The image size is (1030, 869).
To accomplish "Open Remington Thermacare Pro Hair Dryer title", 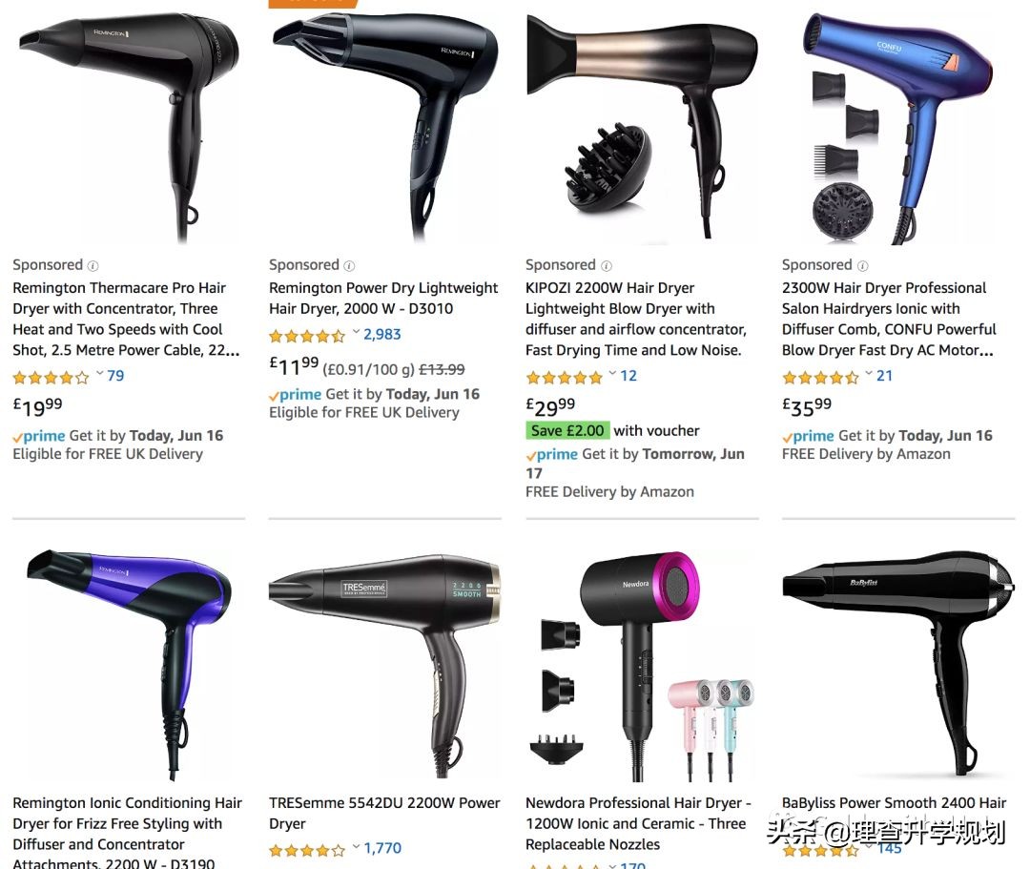I will (126, 320).
